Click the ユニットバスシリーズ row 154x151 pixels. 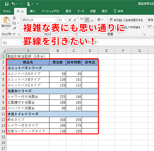click(52, 68)
